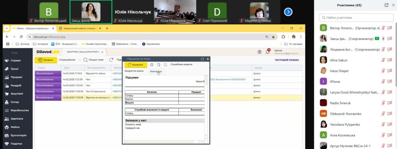Open the Chrome apps grid icon
This screenshot has width=397, height=149.
(x=8, y=44)
